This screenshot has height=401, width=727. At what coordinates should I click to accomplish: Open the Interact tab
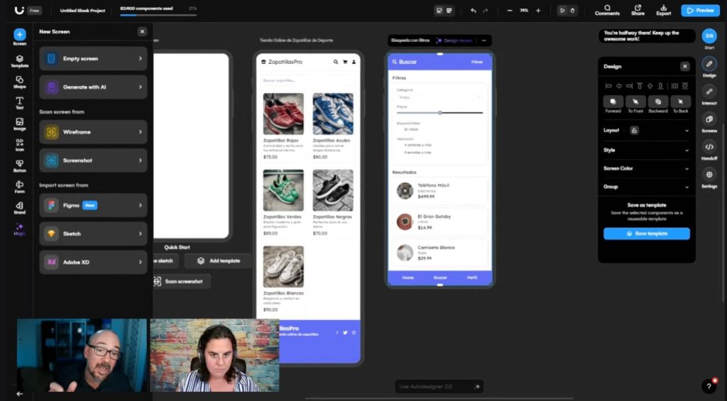(709, 94)
